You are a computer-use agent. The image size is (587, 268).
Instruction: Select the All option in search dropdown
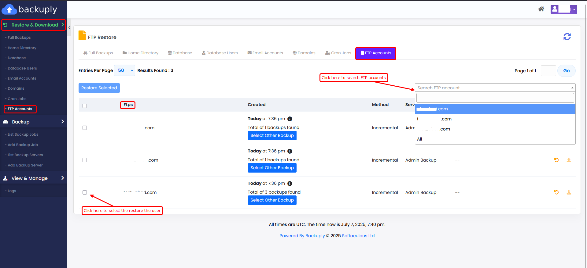coord(419,139)
